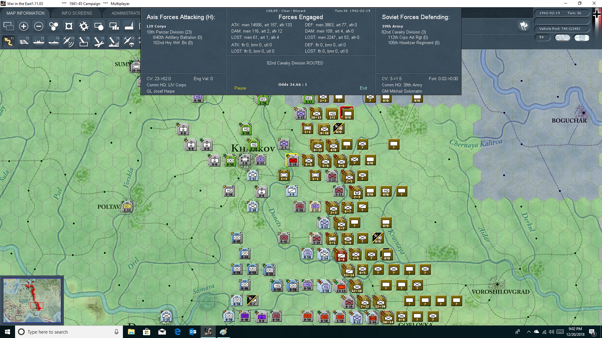
Task: Select the SEC 1-13 counter near Poltava
Action: click(127, 207)
